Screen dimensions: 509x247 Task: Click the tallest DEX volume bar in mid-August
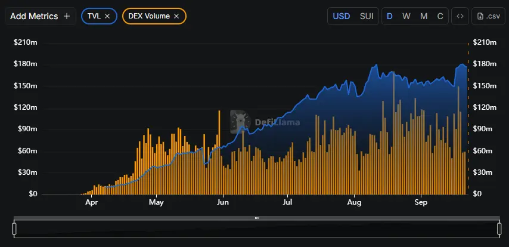click(394, 133)
